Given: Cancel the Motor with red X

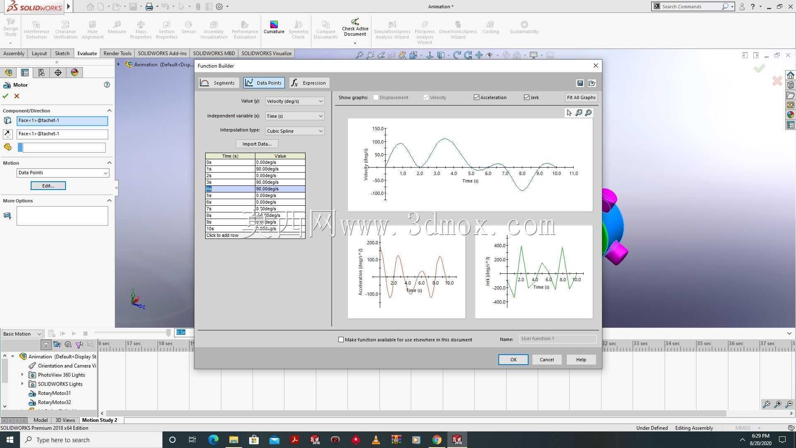Looking at the screenshot, I should click(x=17, y=96).
